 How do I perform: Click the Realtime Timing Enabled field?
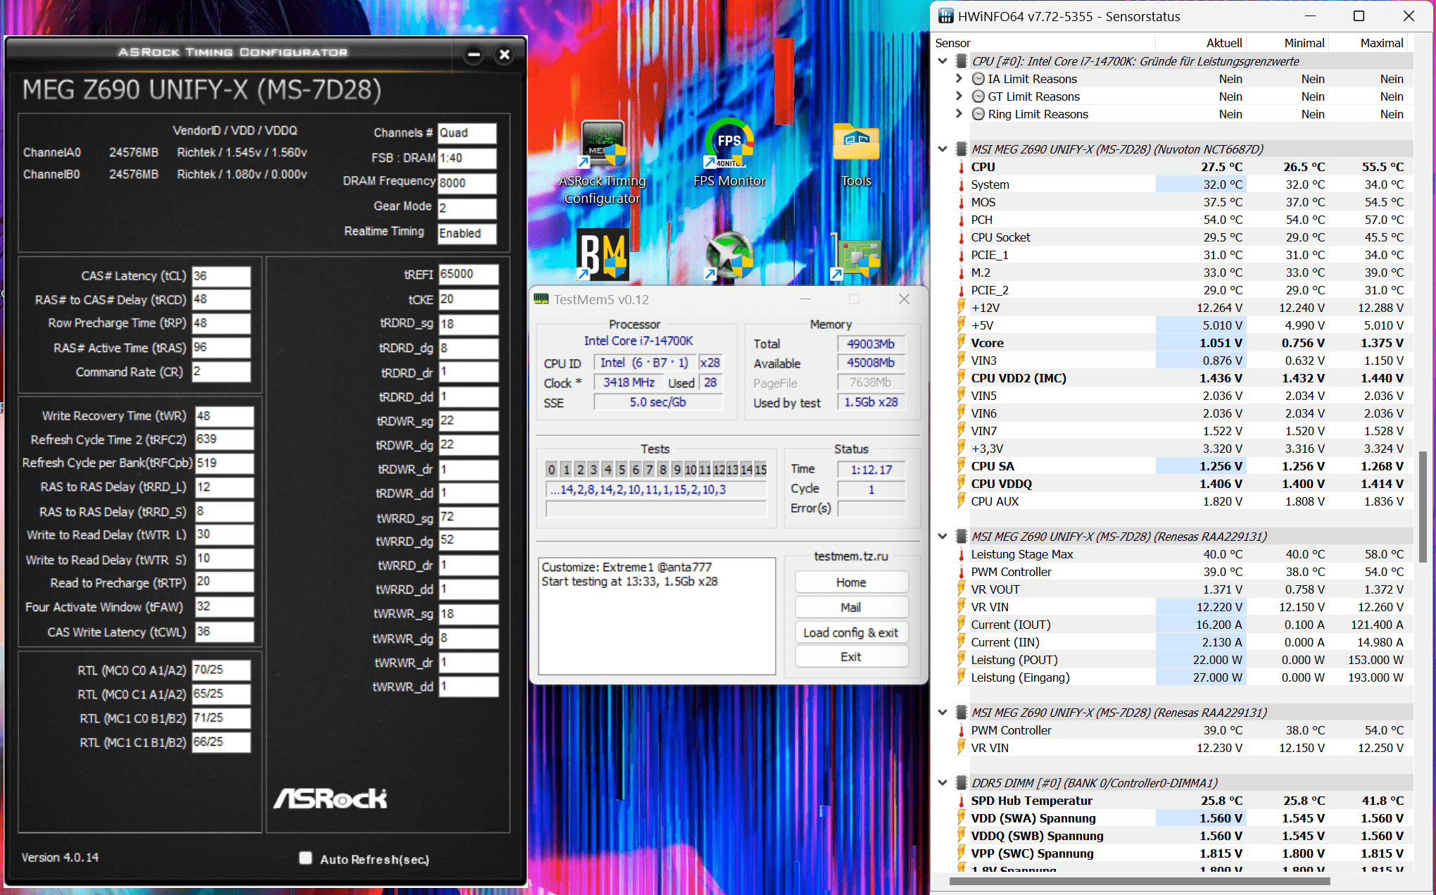click(x=467, y=233)
